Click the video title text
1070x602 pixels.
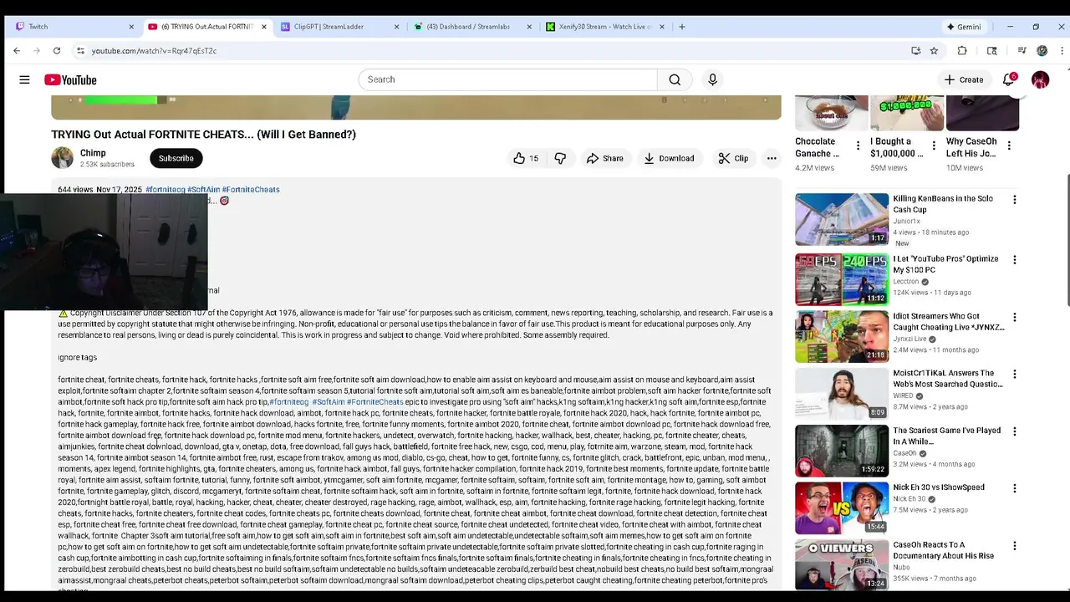pos(203,135)
